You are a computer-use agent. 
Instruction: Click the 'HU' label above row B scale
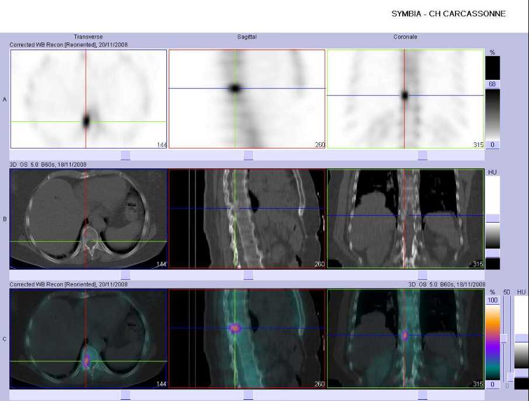pyautogui.click(x=492, y=172)
